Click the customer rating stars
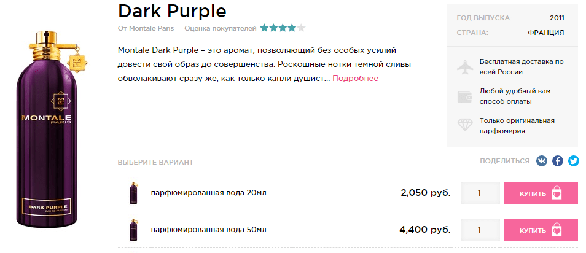Image resolution: width=586 pixels, height=253 pixels. [x=283, y=28]
